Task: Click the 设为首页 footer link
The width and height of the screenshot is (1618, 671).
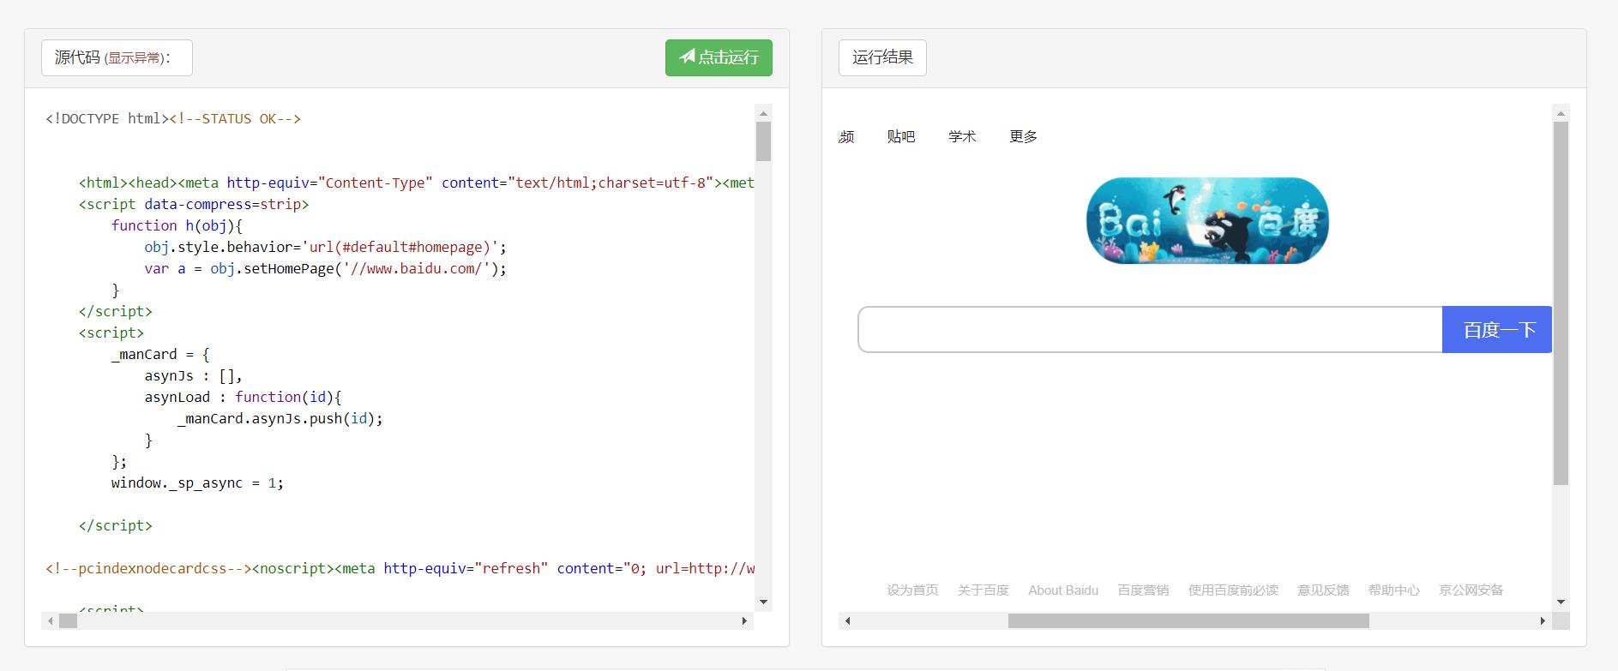Action: pos(912,590)
